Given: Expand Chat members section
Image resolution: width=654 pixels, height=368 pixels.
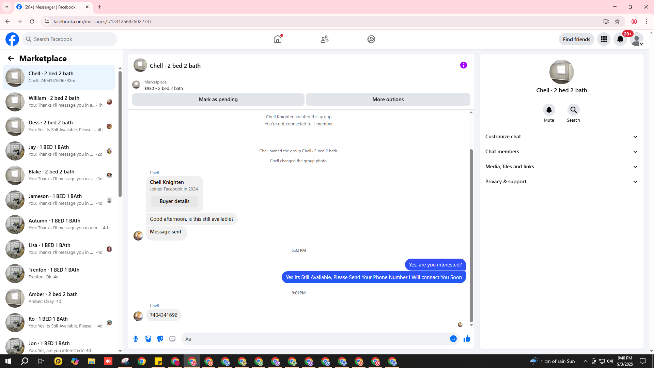Looking at the screenshot, I should click(562, 152).
